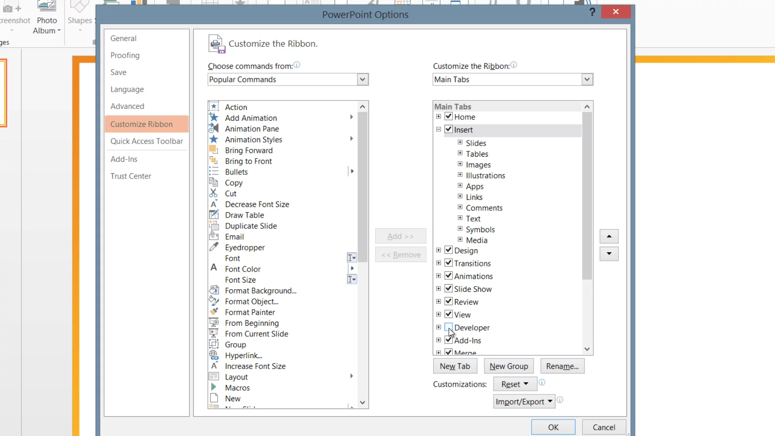Select the Draw Table icon

214,215
